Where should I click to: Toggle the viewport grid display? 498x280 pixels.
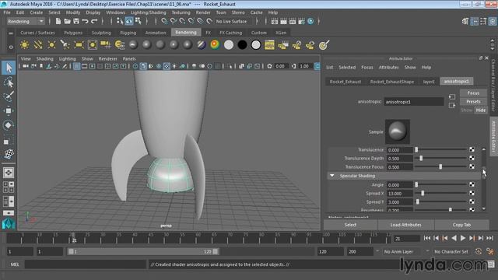click(x=76, y=66)
